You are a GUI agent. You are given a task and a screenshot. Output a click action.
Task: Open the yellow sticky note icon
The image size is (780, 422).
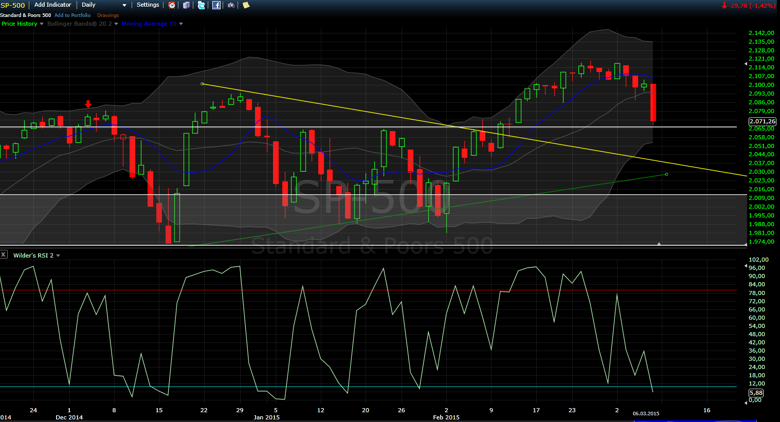point(246,5)
